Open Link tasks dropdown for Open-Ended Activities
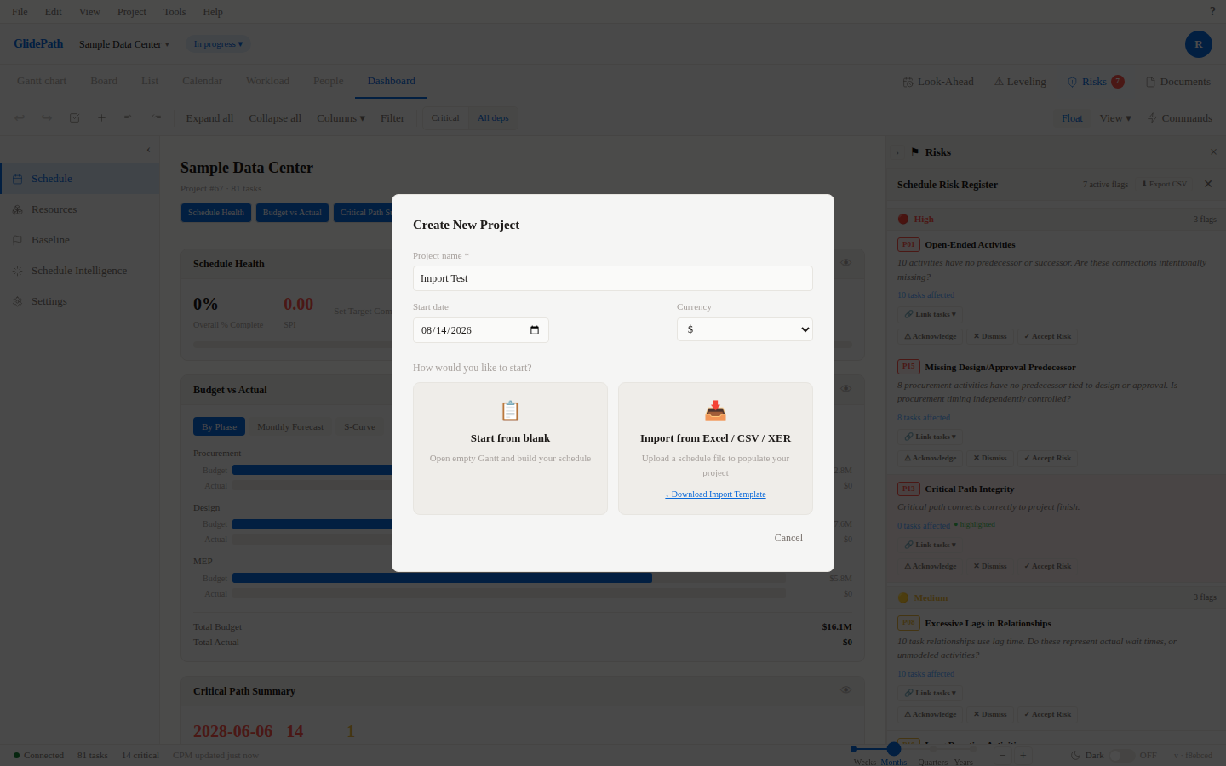The image size is (1226, 766). (x=930, y=314)
